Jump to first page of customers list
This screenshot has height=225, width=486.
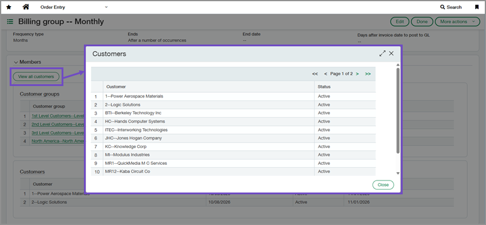[x=315, y=74]
